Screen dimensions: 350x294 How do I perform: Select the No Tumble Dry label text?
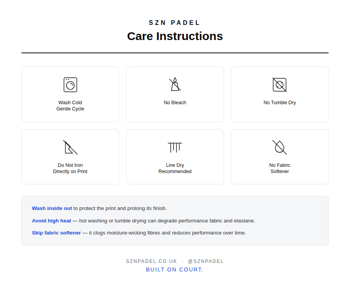(x=280, y=102)
